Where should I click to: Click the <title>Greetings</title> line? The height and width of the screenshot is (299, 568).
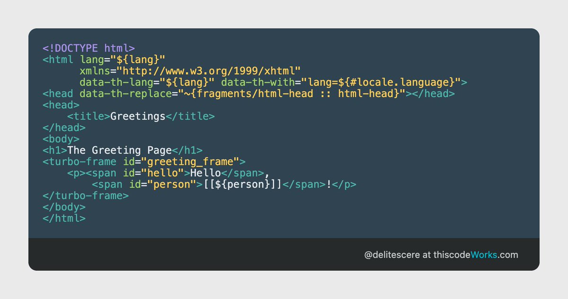(x=141, y=116)
